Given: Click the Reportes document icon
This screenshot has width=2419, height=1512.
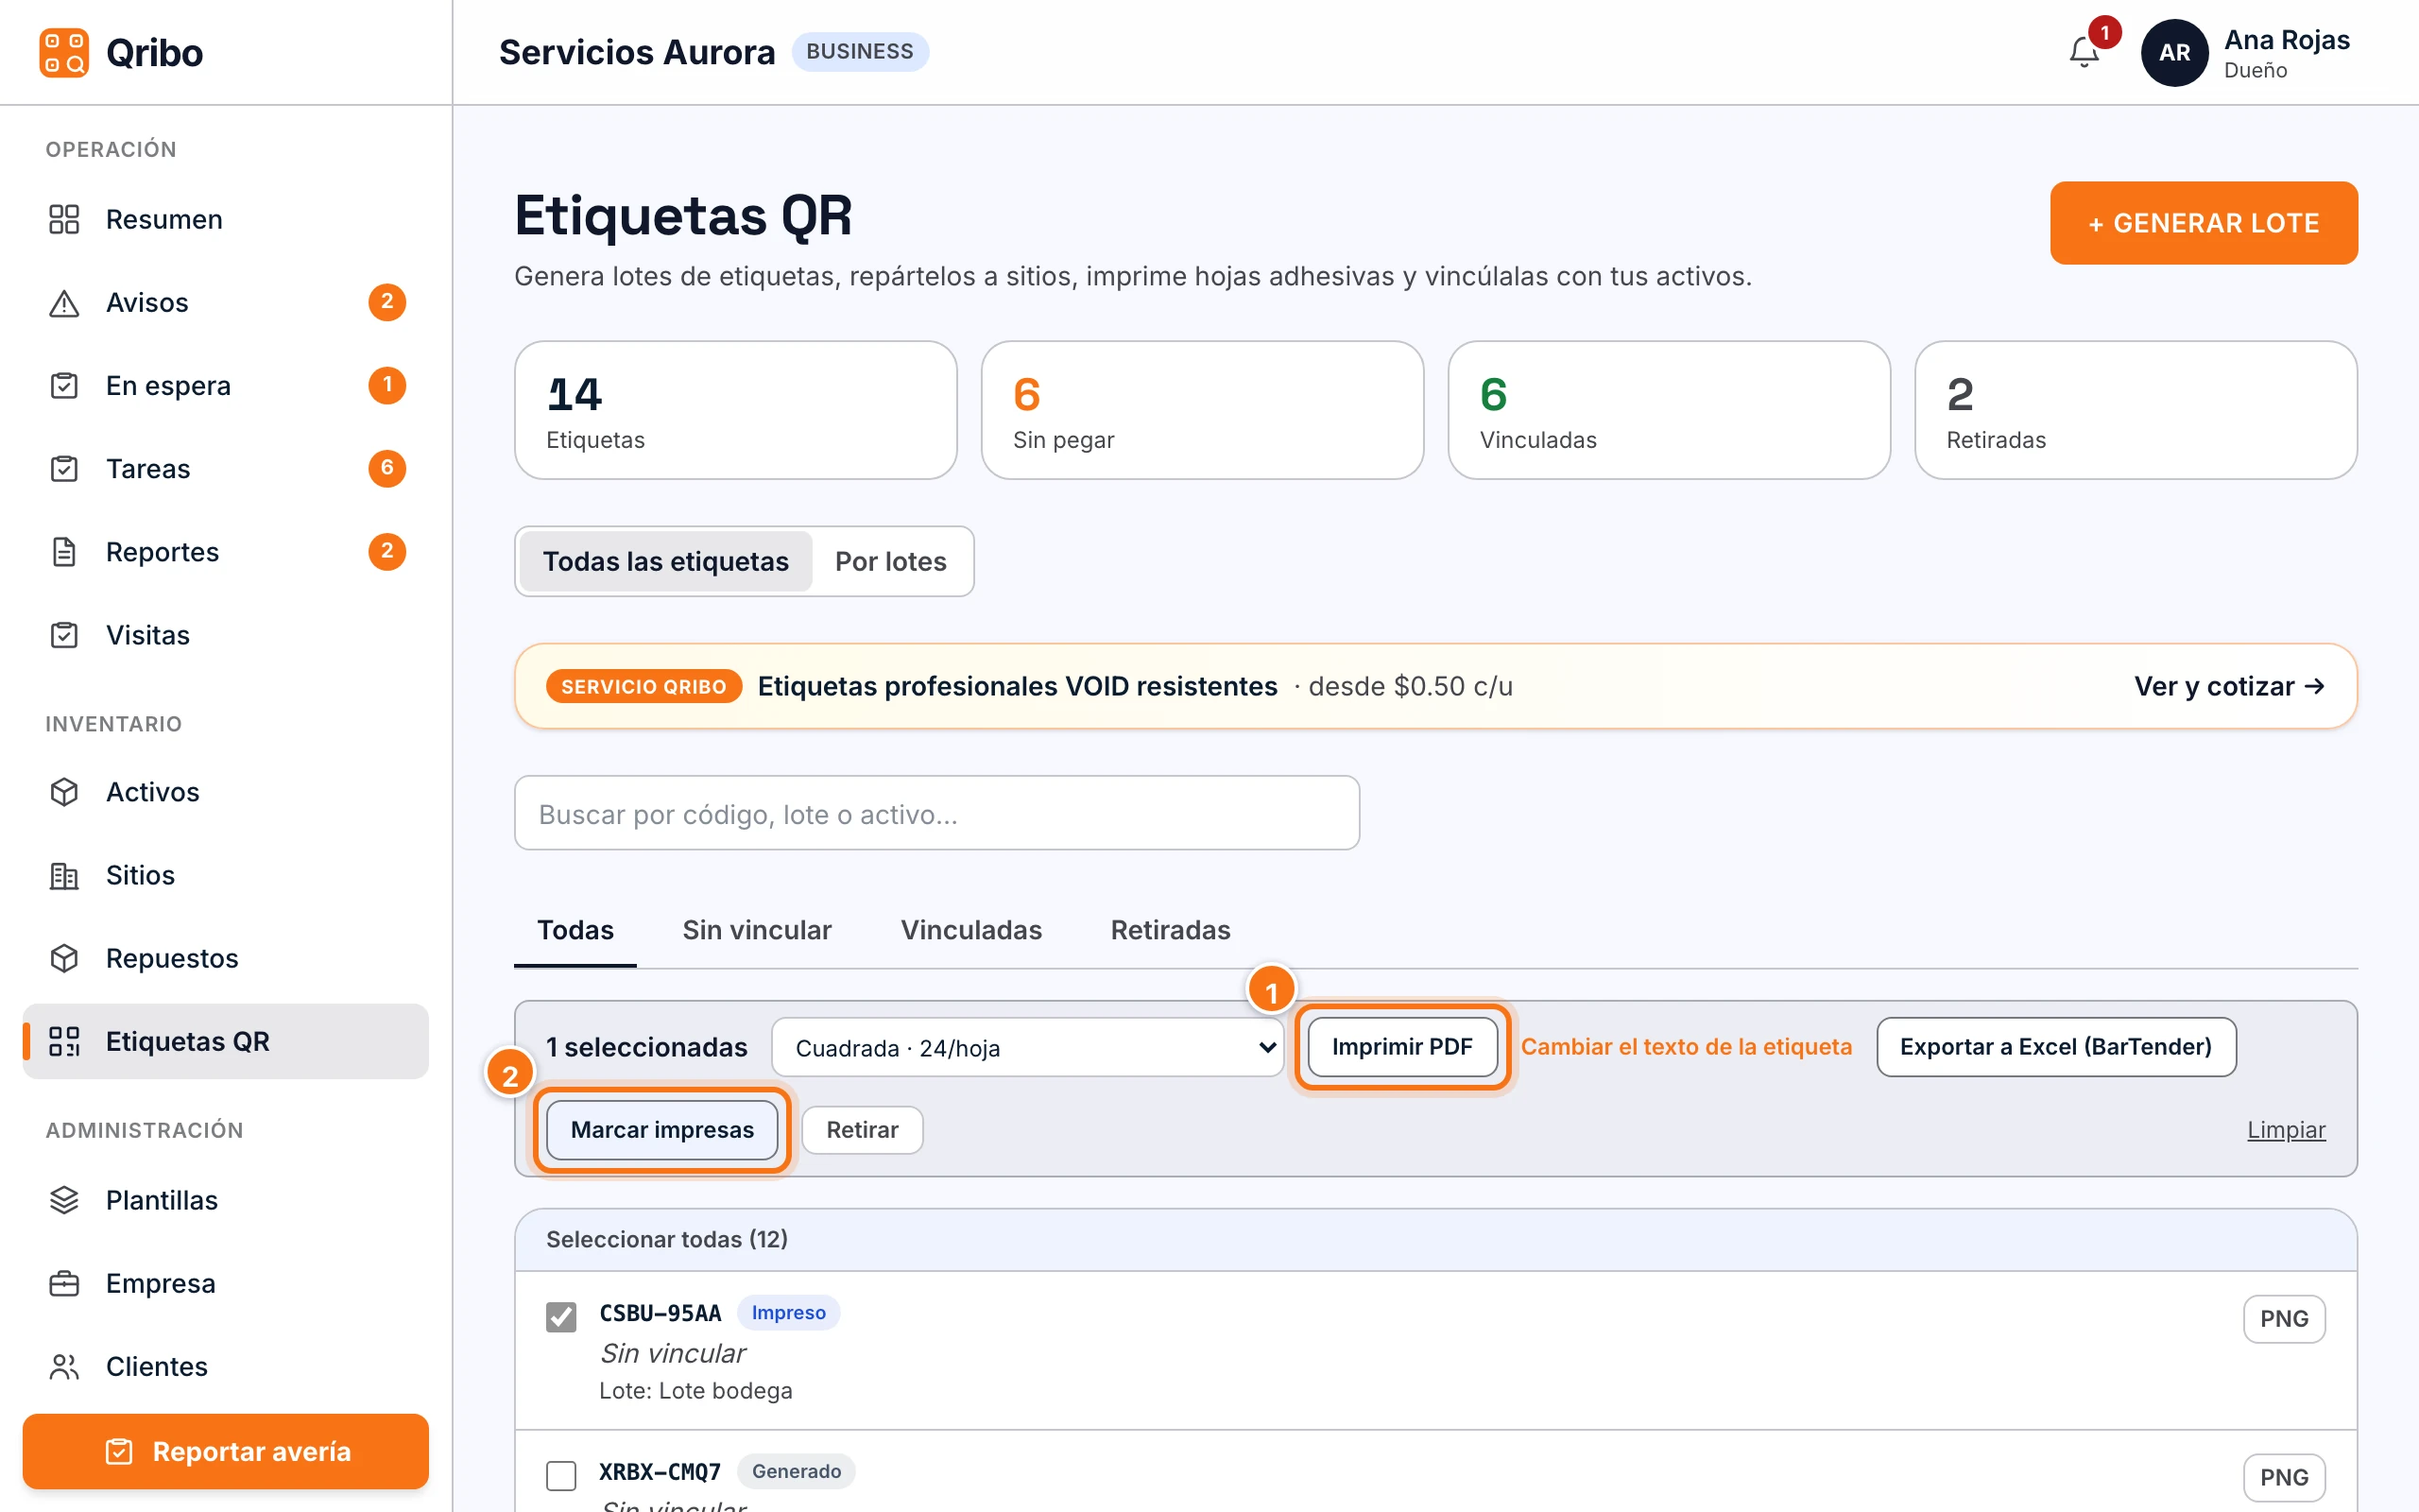Looking at the screenshot, I should (64, 551).
